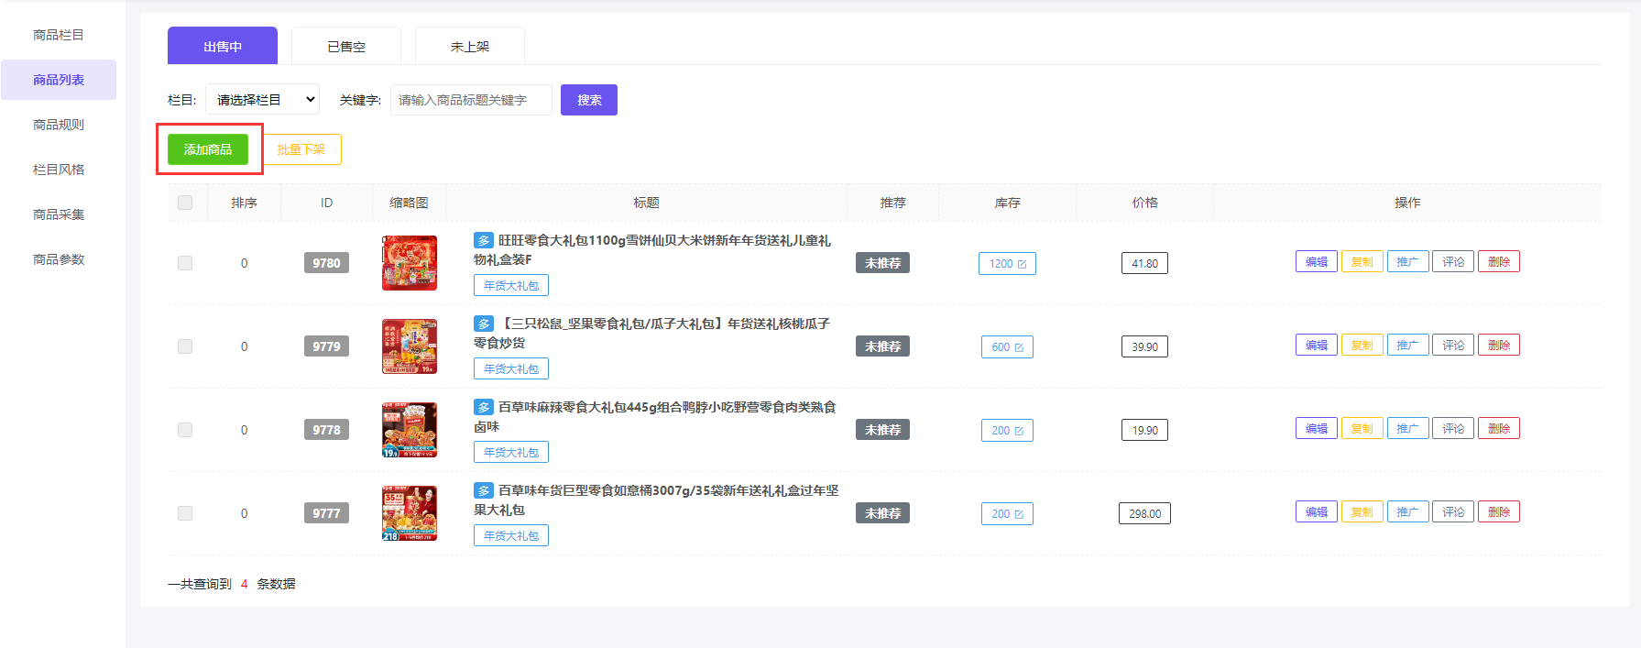Viewport: 1641px width, 648px height.
Task: Open the thumbnail of product 9780
Action: pos(409,263)
